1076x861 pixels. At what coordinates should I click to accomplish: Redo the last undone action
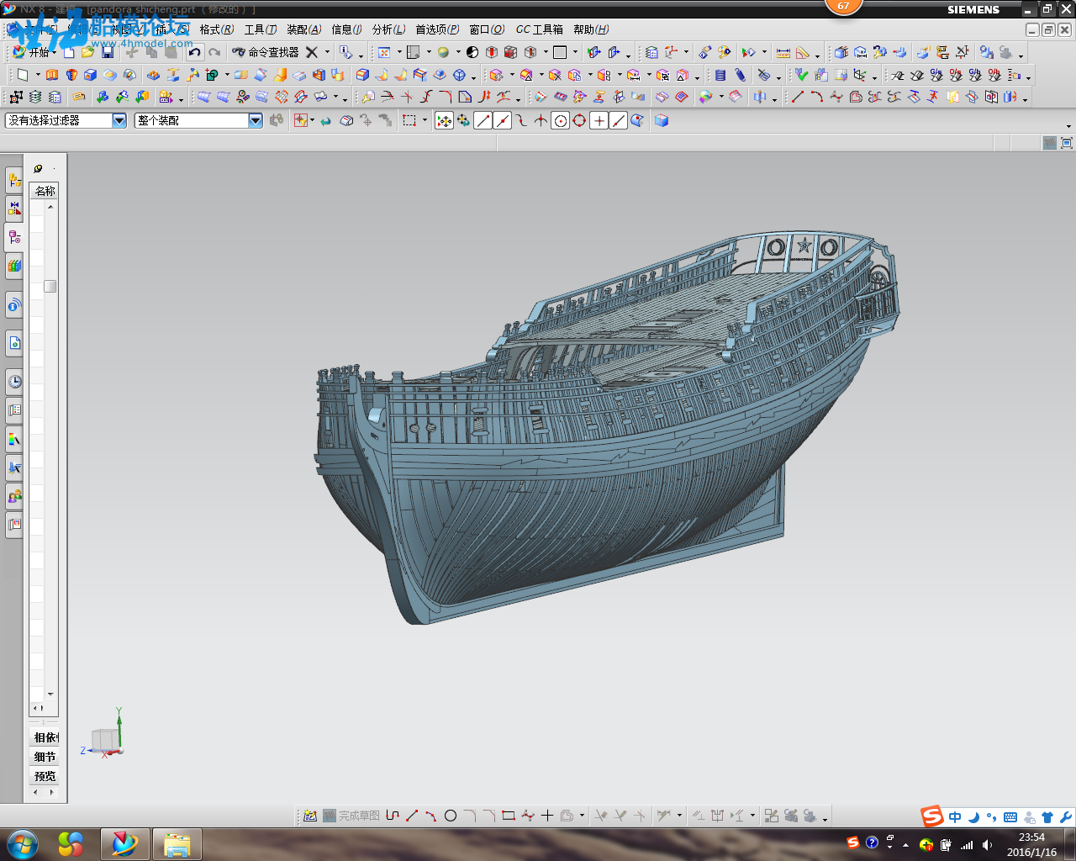(x=214, y=52)
